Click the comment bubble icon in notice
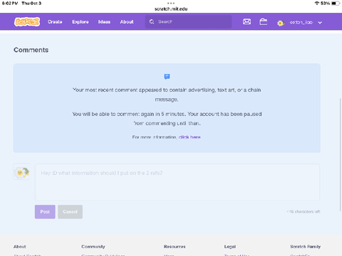The height and width of the screenshot is (256, 342). (x=167, y=77)
